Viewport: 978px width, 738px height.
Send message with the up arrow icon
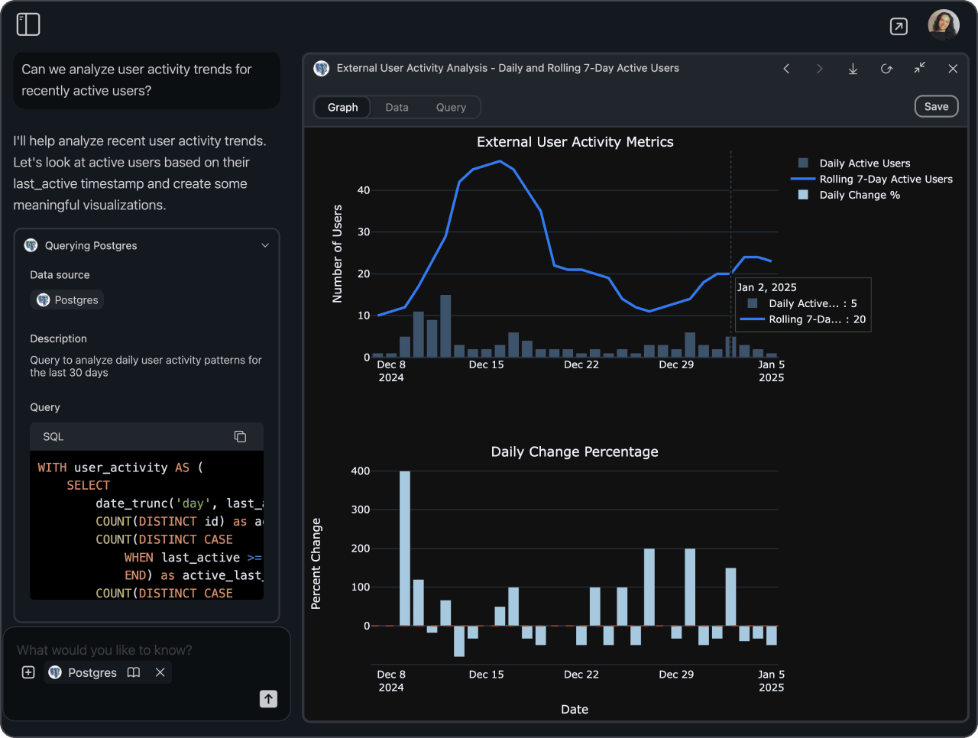pos(268,698)
